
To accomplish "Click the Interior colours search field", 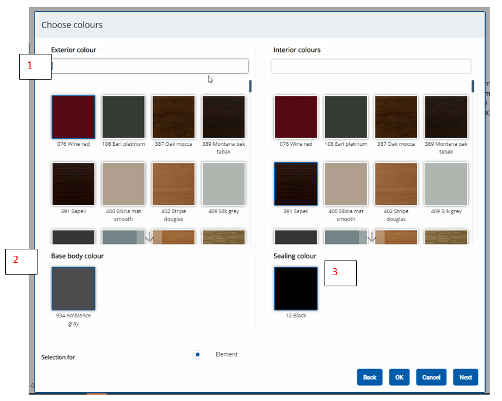I will point(370,66).
